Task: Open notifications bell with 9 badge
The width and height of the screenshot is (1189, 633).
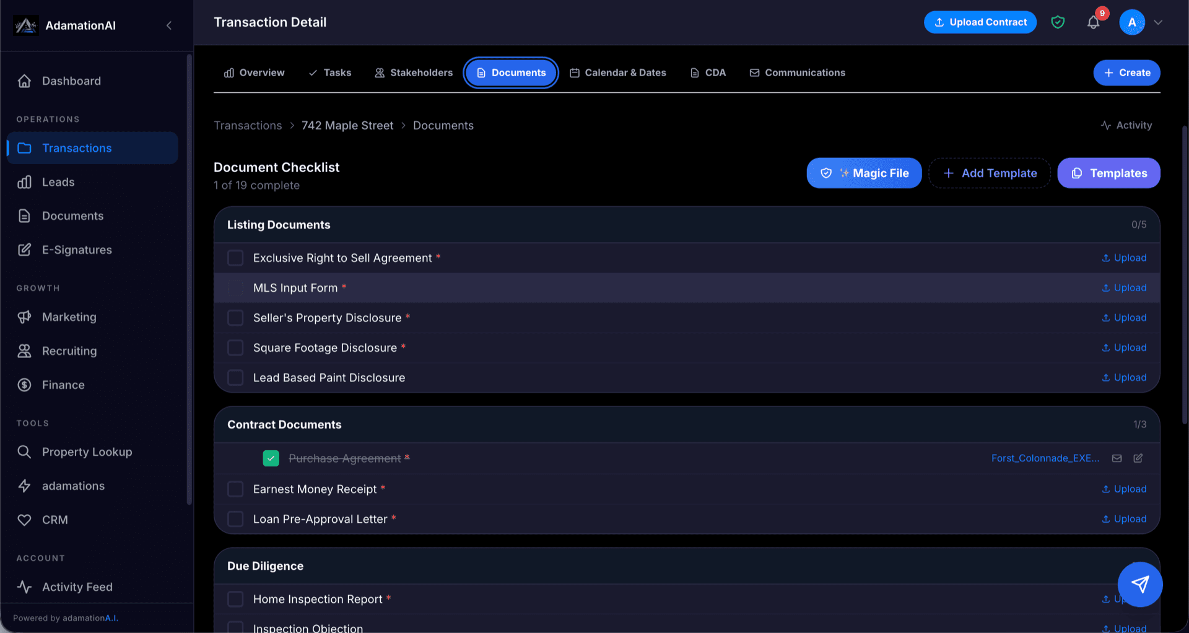Action: pos(1094,22)
